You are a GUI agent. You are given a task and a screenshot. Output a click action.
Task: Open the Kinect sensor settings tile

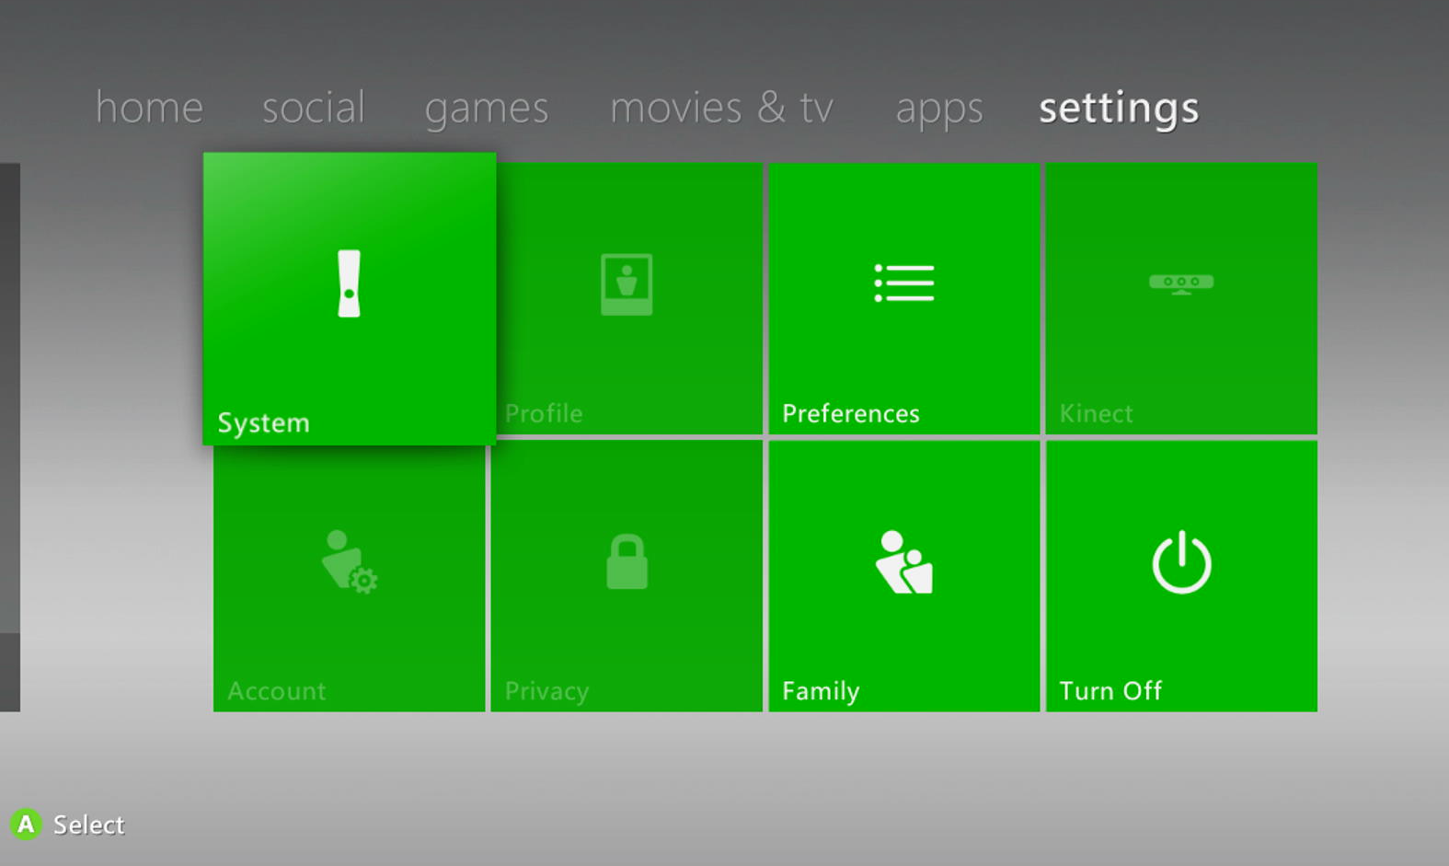click(1181, 298)
